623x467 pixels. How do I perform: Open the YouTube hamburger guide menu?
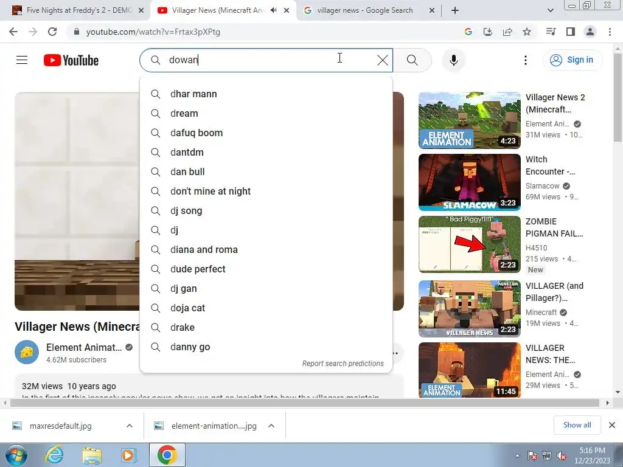pos(22,60)
